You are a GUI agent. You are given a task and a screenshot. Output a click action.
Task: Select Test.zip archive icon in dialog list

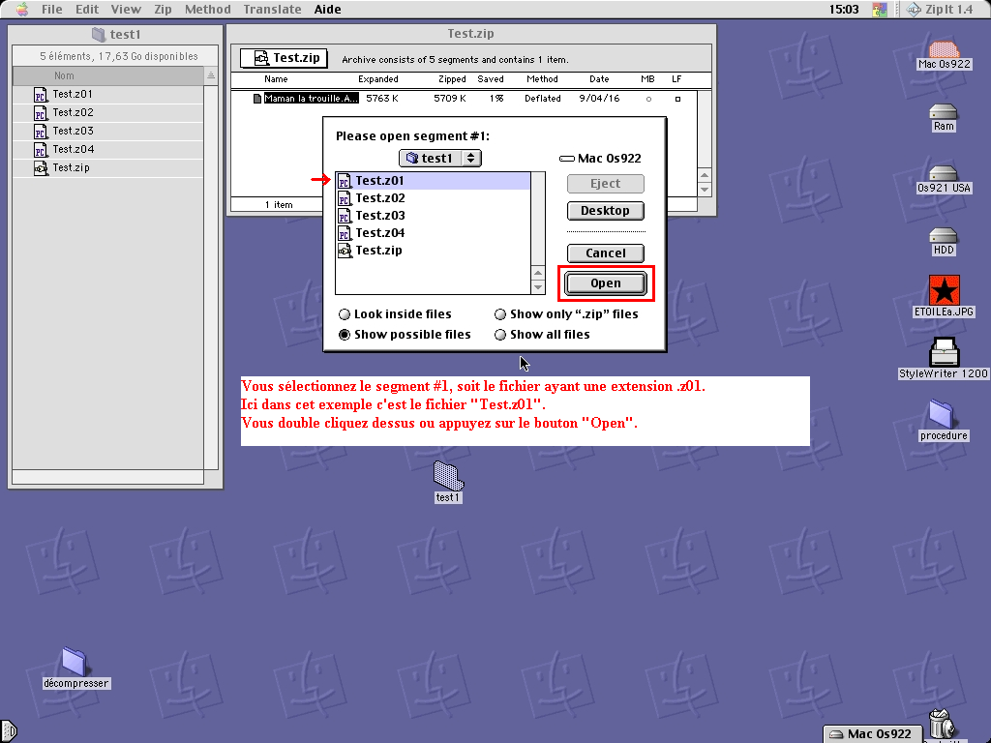pyautogui.click(x=344, y=251)
